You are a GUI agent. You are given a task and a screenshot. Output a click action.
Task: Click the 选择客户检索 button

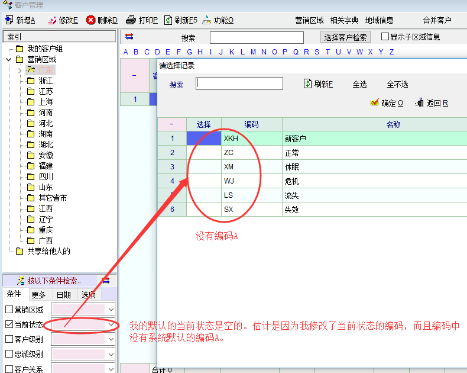pyautogui.click(x=346, y=37)
